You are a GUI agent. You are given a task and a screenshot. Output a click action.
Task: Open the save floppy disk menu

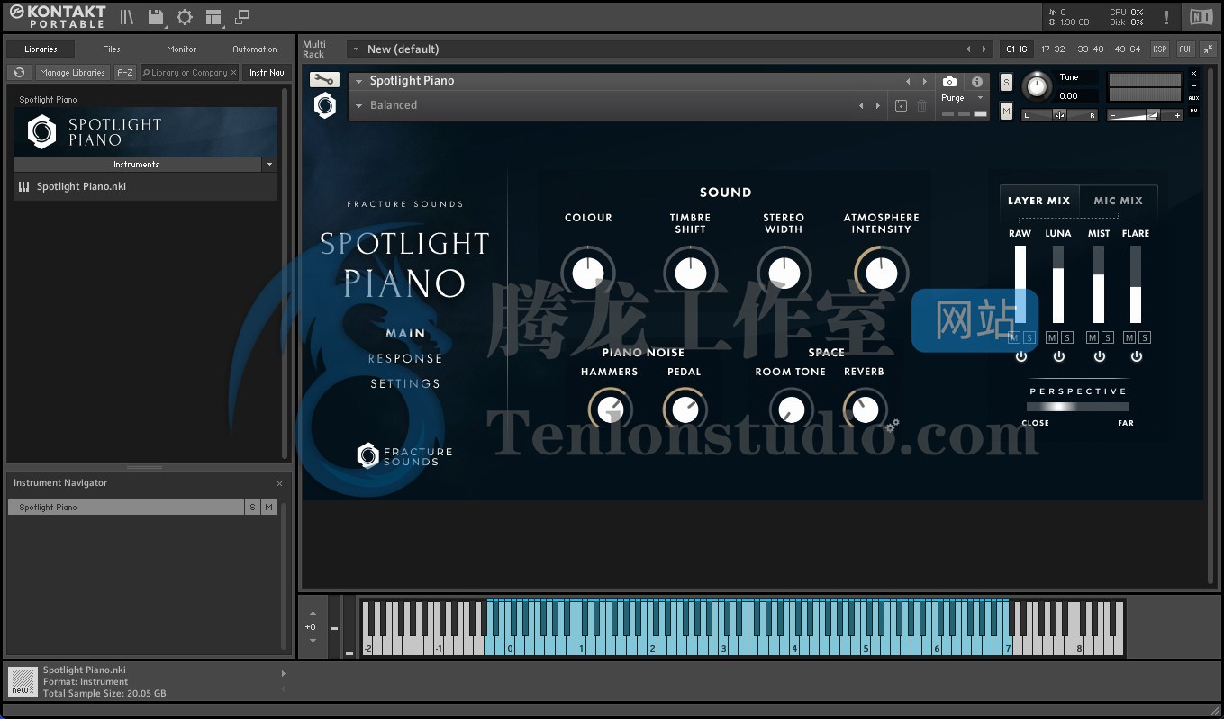pos(156,17)
